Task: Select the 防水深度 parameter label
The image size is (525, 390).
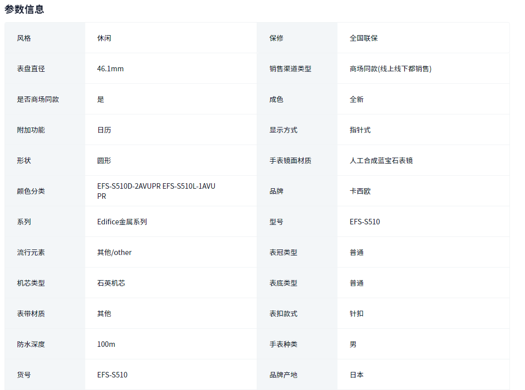Action: pyautogui.click(x=31, y=344)
